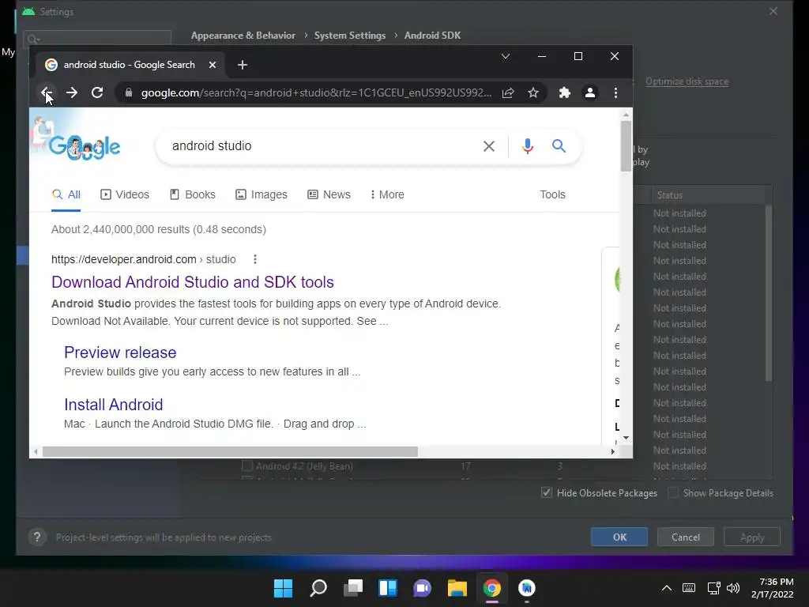Click OK in the Settings dialog

619,537
